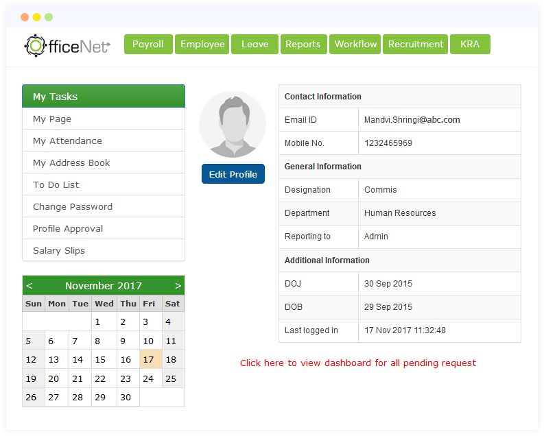Open Salary Slips in the sidebar

pos(59,250)
